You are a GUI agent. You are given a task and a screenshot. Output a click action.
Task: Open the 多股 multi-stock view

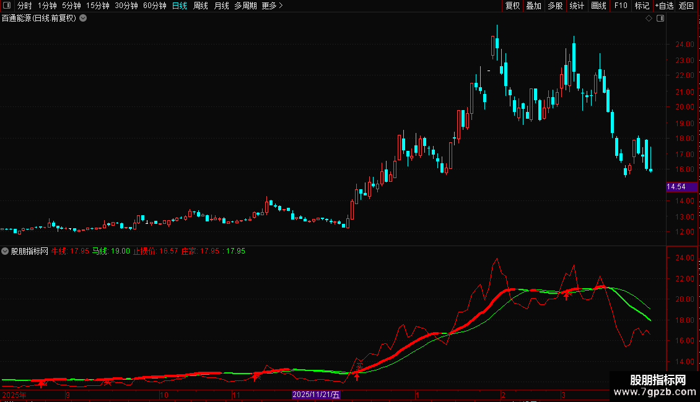pos(555,6)
